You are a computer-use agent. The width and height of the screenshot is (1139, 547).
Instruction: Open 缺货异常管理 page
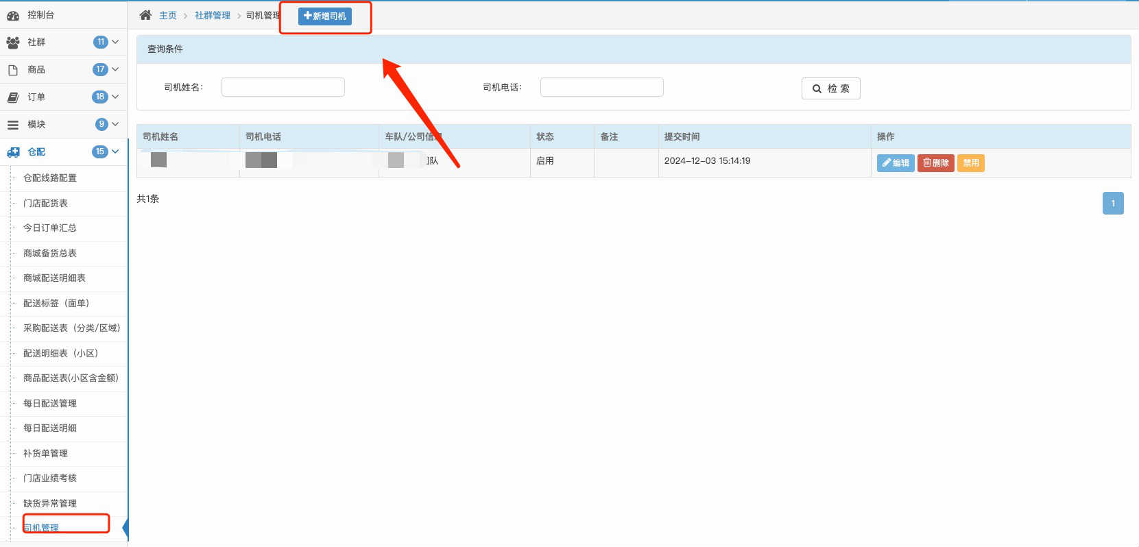tap(50, 504)
